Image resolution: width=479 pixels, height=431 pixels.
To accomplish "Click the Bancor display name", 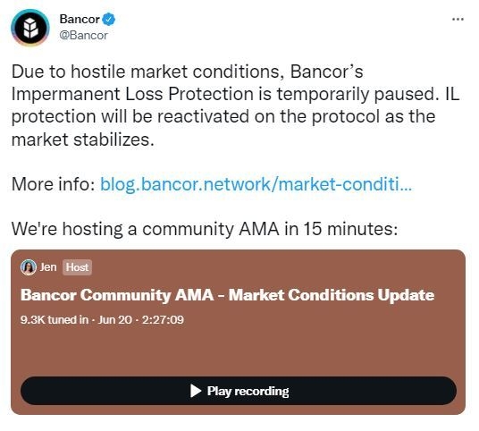I will [80, 20].
